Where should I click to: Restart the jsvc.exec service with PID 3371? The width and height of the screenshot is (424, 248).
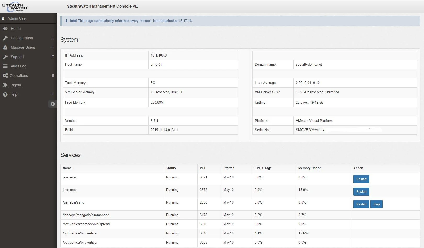click(361, 179)
